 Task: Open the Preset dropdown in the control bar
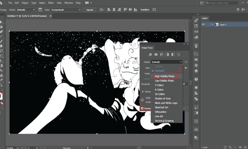point(26,10)
